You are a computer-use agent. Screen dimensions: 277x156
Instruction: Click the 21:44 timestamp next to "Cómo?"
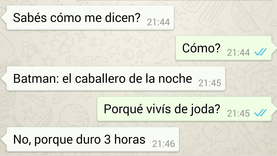[238, 52]
